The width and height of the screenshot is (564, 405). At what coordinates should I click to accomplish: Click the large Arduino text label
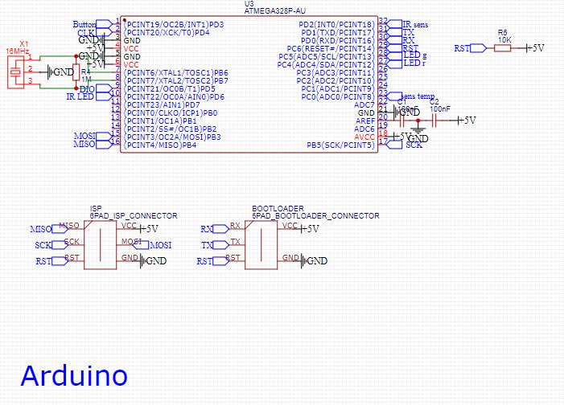[74, 376]
